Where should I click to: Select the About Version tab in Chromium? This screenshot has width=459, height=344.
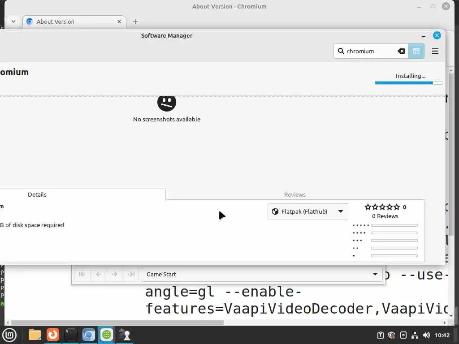click(x=74, y=21)
